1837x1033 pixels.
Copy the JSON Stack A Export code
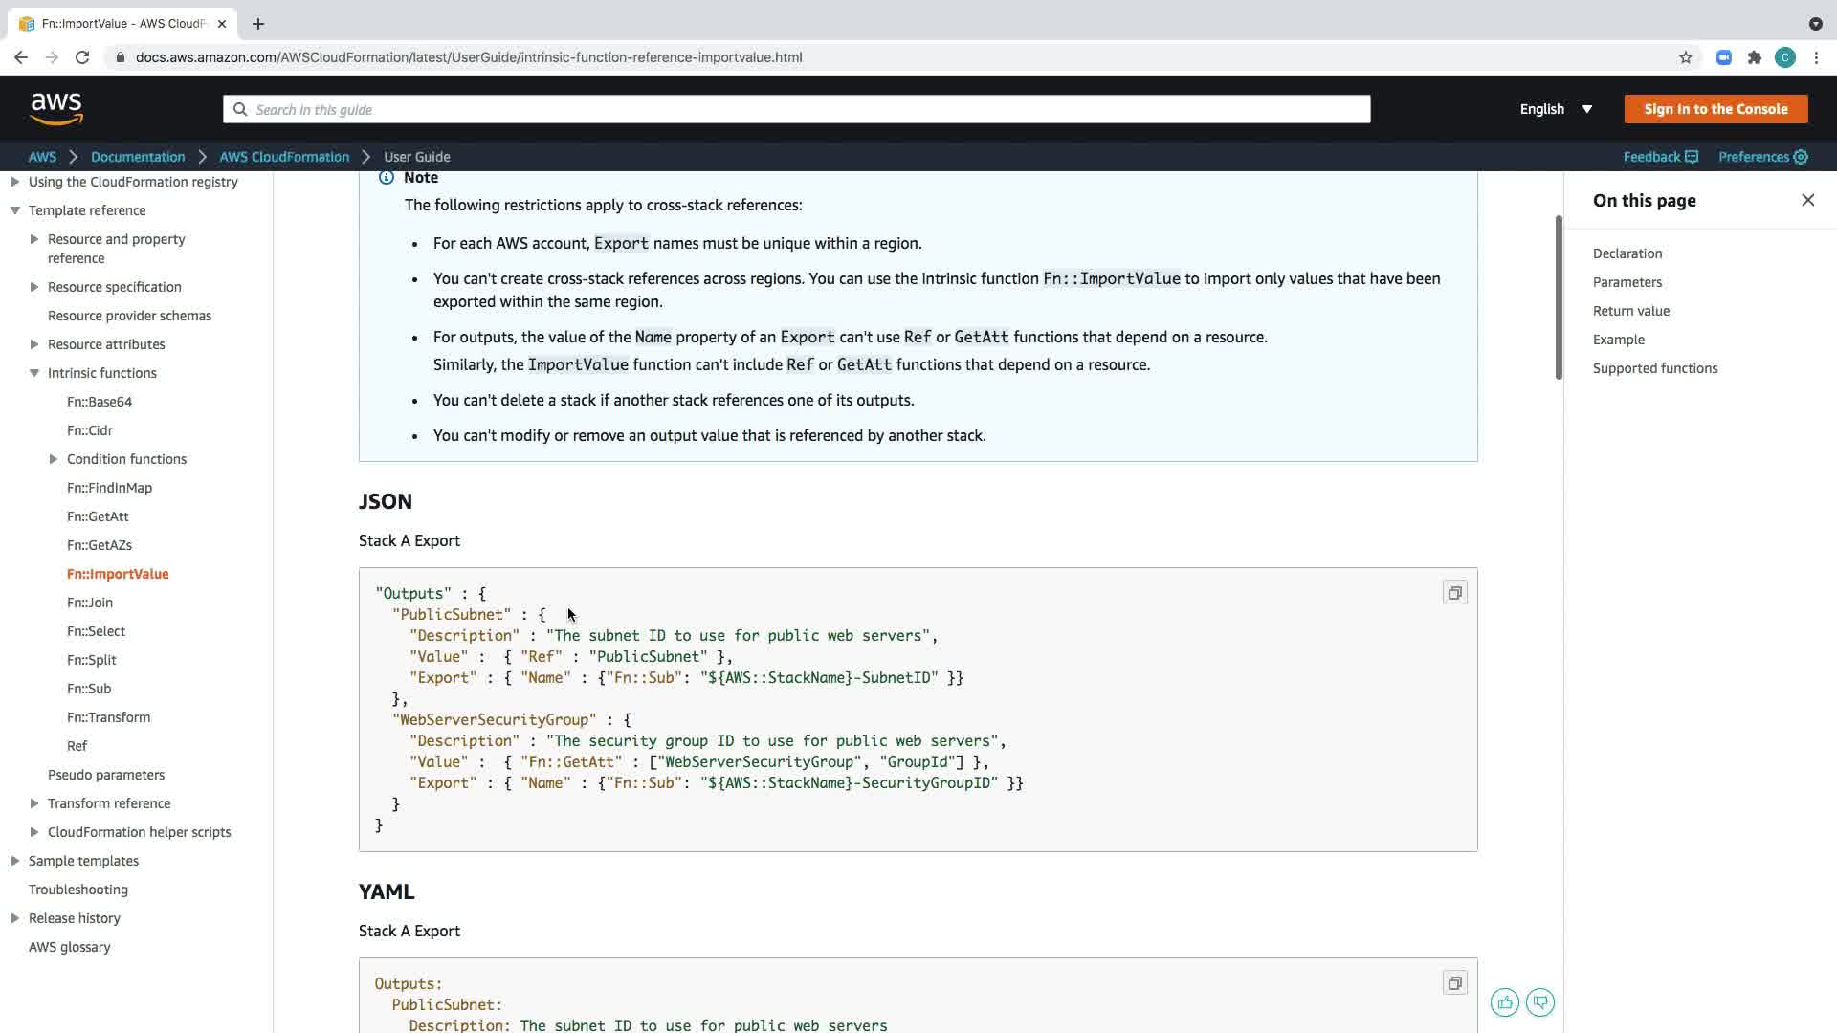(x=1454, y=593)
